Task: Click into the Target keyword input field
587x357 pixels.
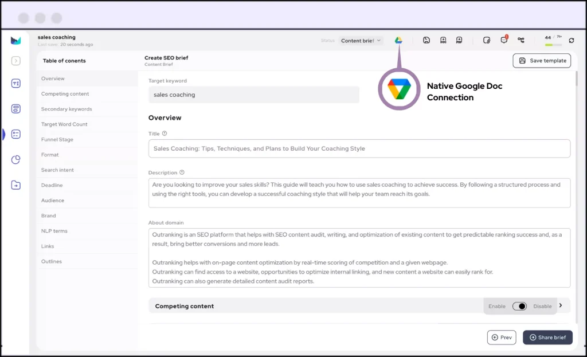Action: [253, 95]
